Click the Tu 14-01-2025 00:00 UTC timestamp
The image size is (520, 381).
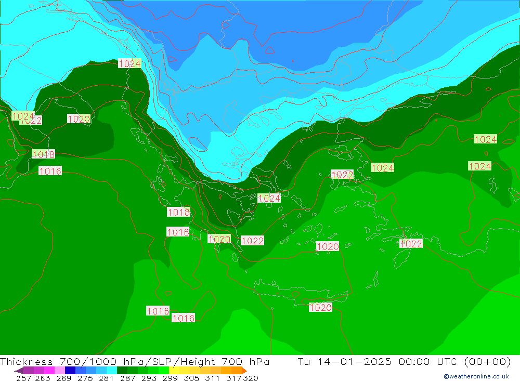tap(404, 362)
